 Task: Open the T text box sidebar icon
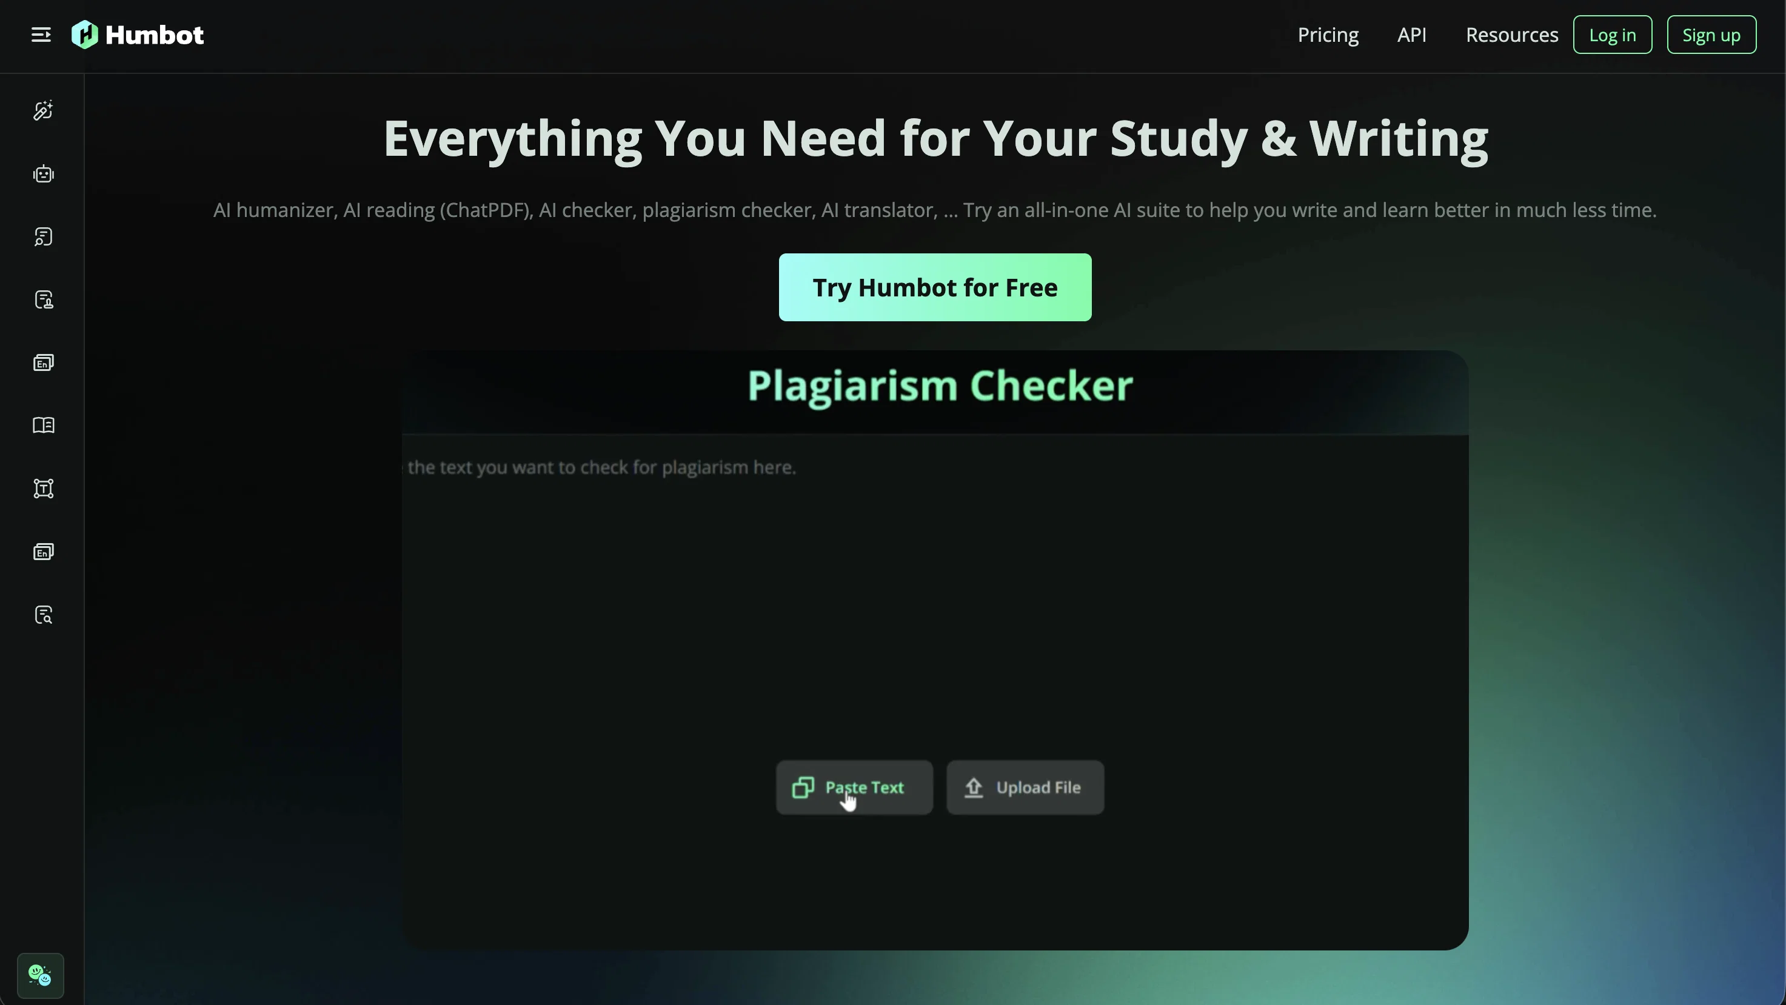[43, 489]
